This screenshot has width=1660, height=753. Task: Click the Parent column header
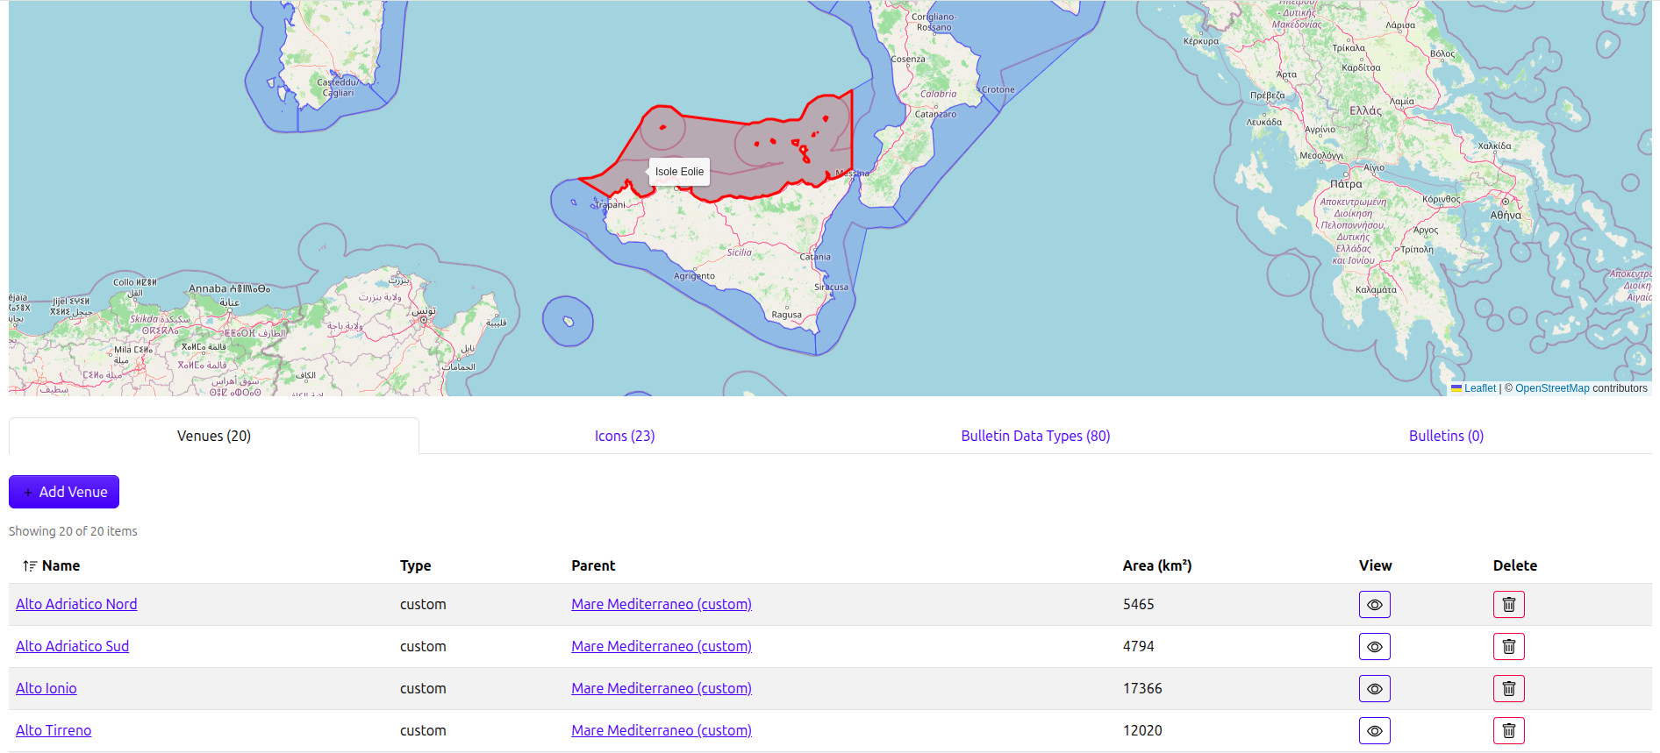pyautogui.click(x=593, y=565)
